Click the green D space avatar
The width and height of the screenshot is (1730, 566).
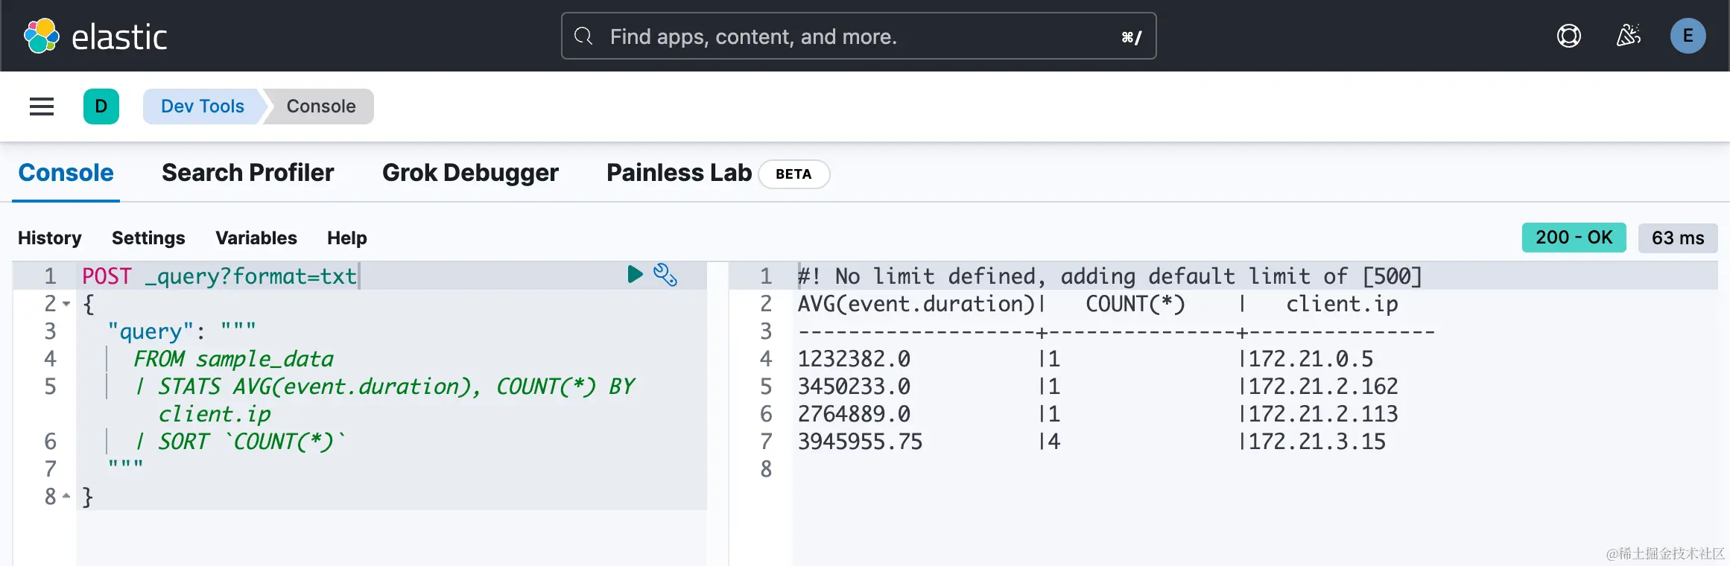pyautogui.click(x=101, y=106)
